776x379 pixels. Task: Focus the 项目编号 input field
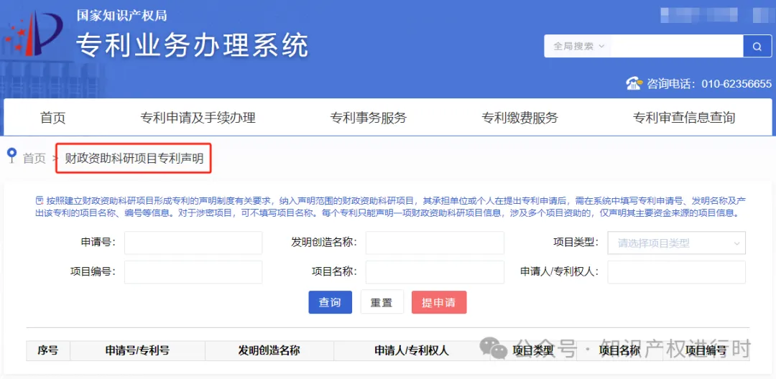point(193,272)
